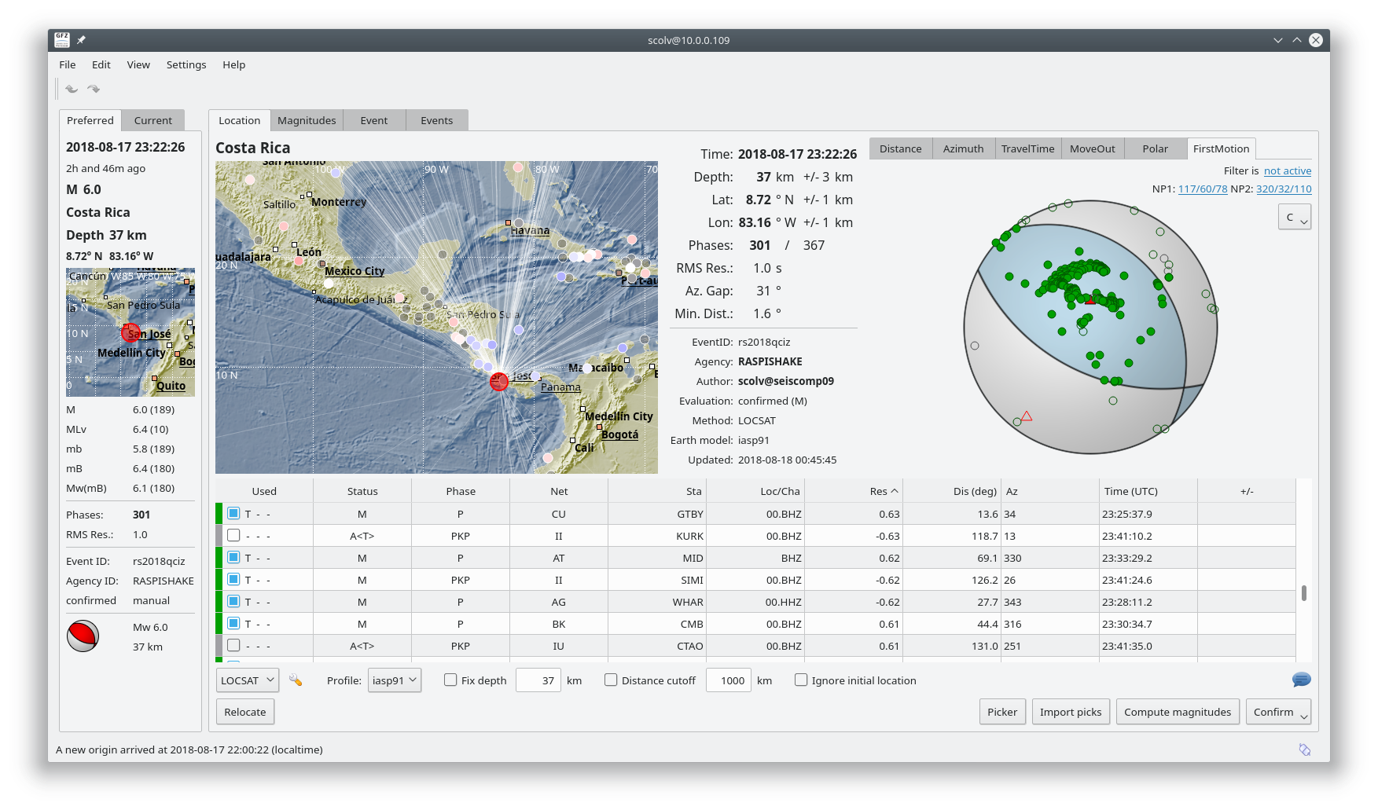The image size is (1378, 810).
Task: Uncheck the SIMI station used checkbox
Action: tap(233, 579)
